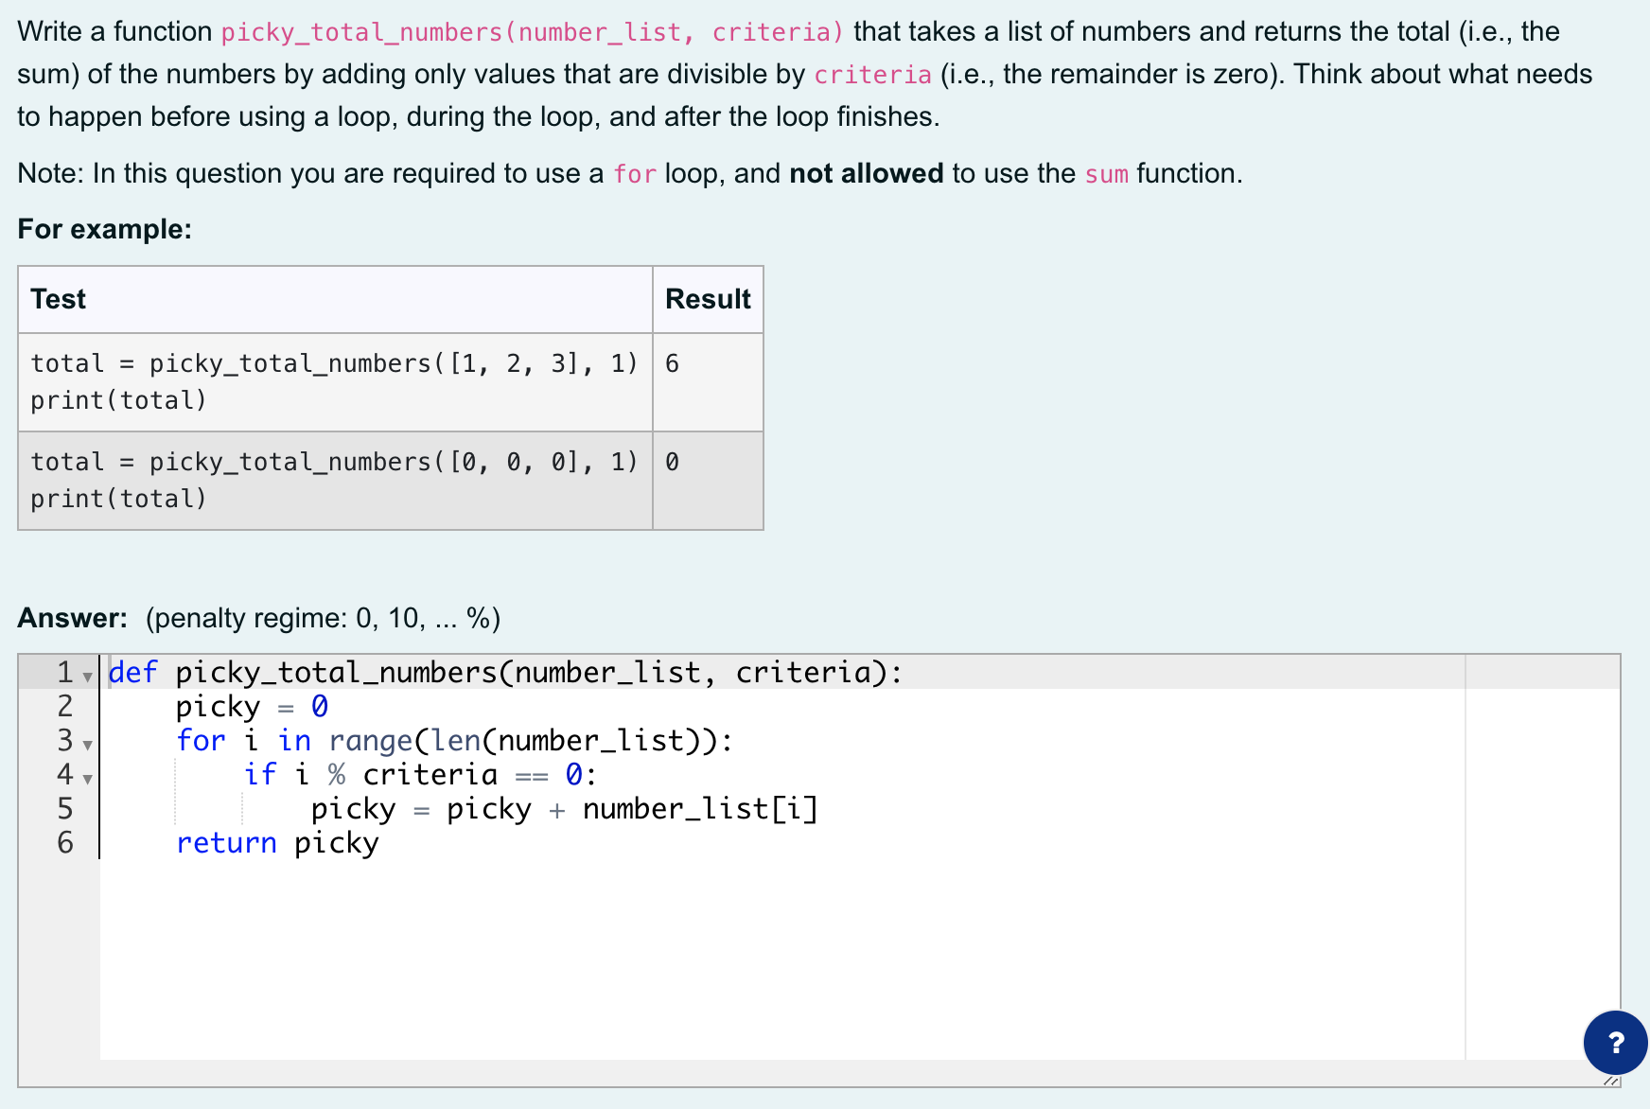Viewport: 1650px width, 1109px height.
Task: Click the first test case row
Action: coord(334,381)
